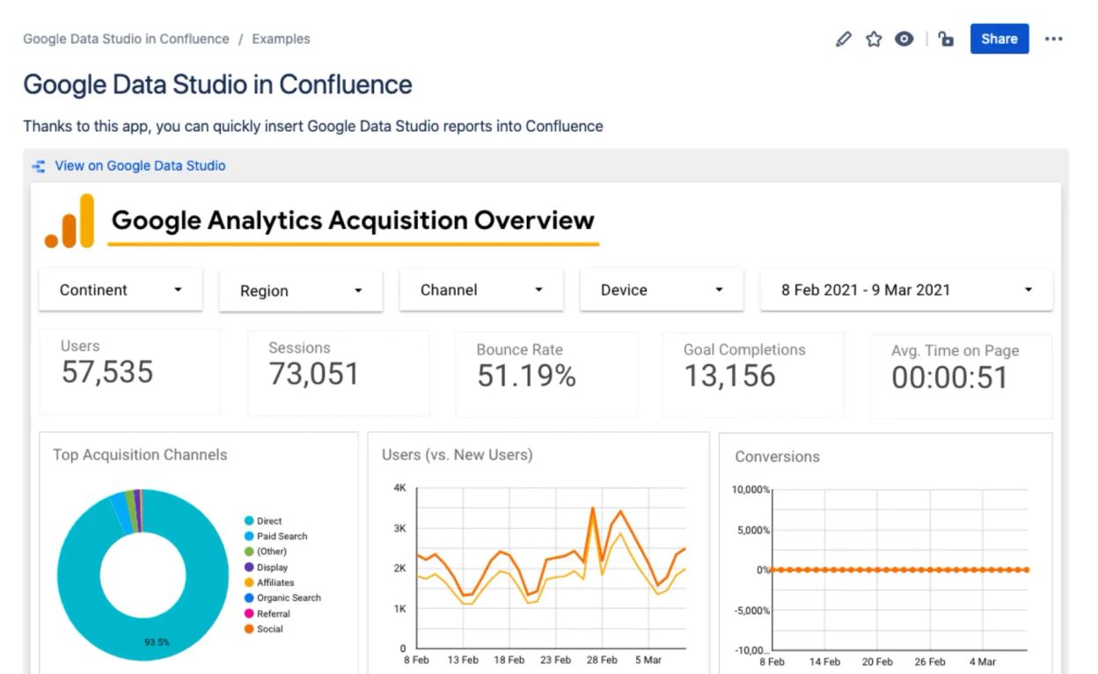Open View on Google Data Studio link
This screenshot has width=1098, height=674.
[140, 165]
